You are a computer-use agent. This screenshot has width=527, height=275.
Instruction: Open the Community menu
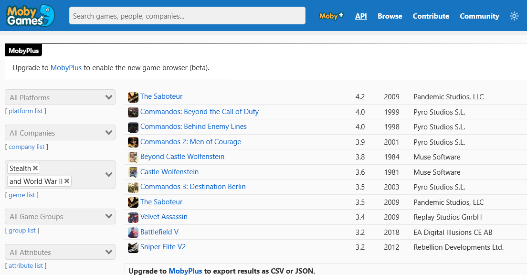[x=479, y=16]
